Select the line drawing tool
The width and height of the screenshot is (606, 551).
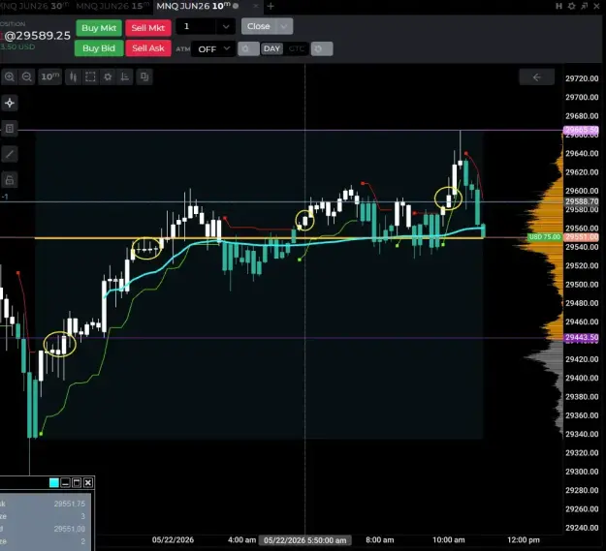point(10,154)
